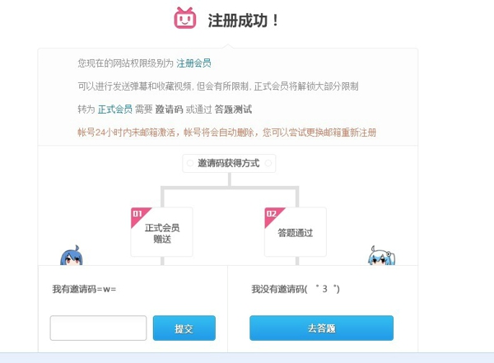Click the blue-haired mascot on the left
The image size is (494, 363).
click(70, 256)
